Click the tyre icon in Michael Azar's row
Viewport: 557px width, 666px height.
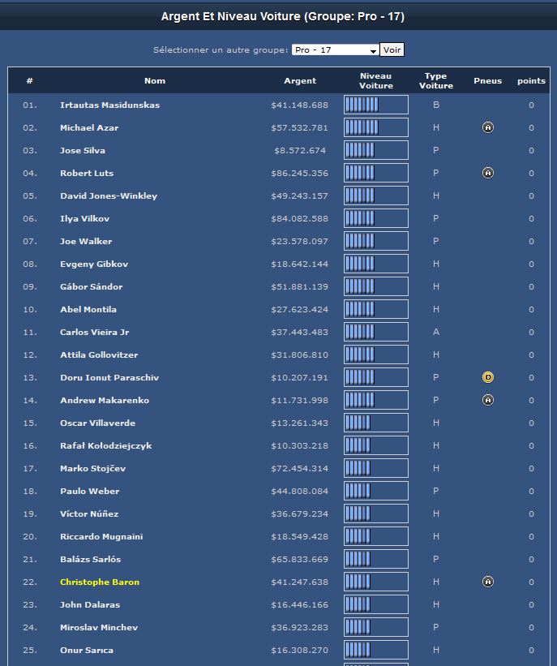point(488,127)
